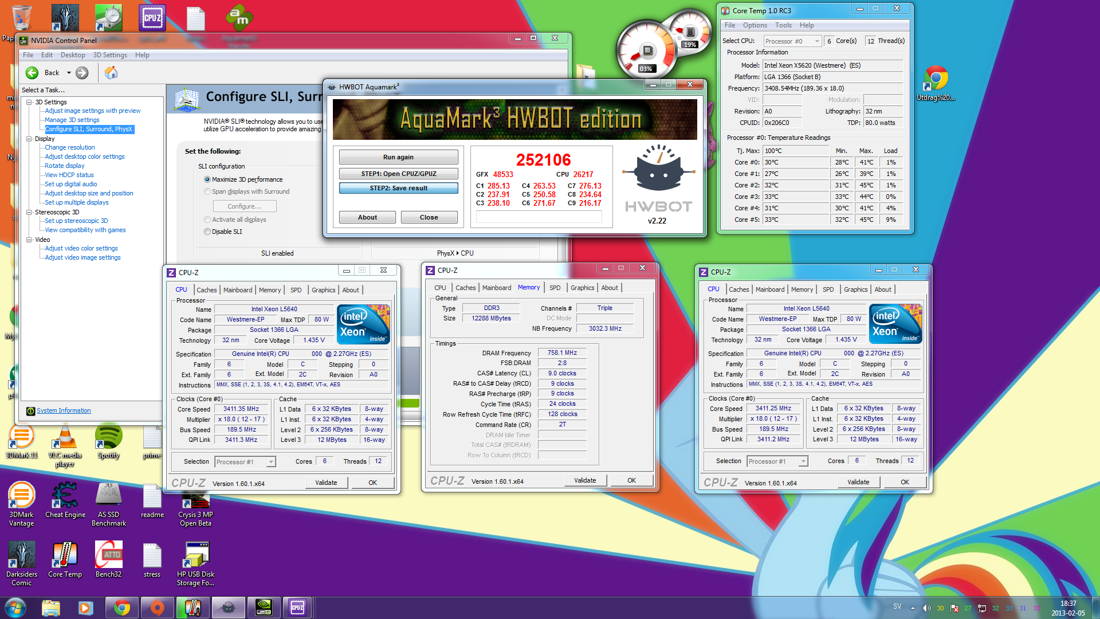Open the Recycle Bin desktop icon
Viewport: 1100px width, 619px height.
[x=21, y=17]
